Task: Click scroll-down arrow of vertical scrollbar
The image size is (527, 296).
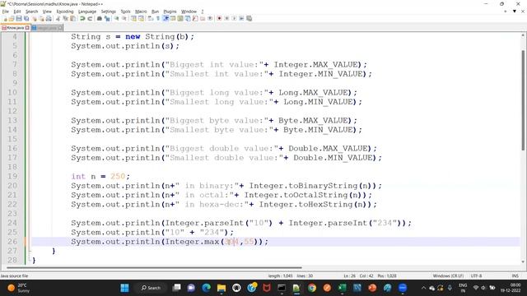Action: 523,261
